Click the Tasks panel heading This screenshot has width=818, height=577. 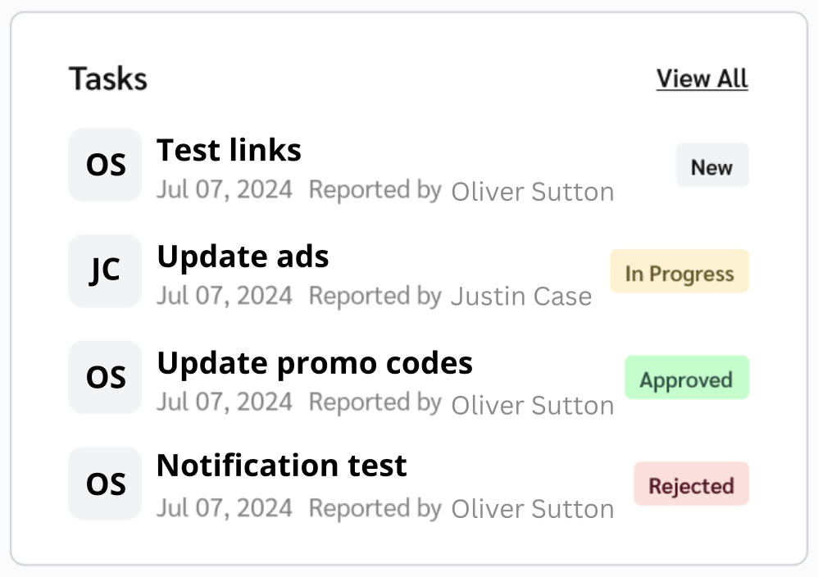(108, 79)
